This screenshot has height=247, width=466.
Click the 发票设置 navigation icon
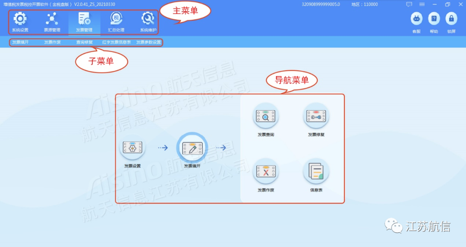pos(132,147)
